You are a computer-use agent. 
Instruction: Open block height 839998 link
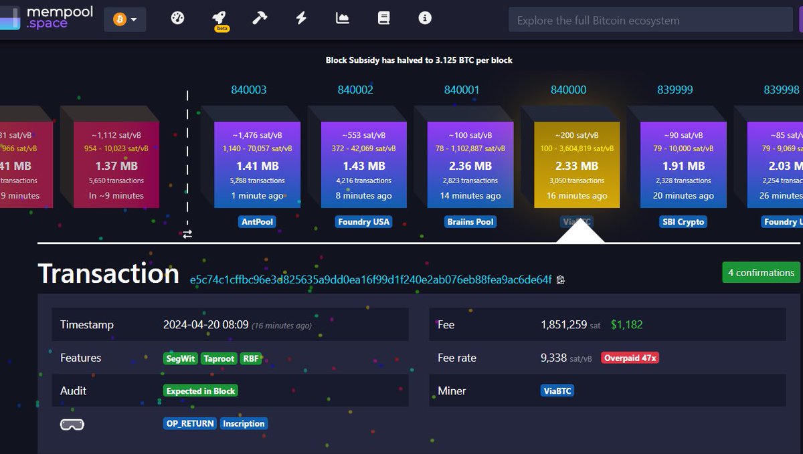(x=782, y=90)
